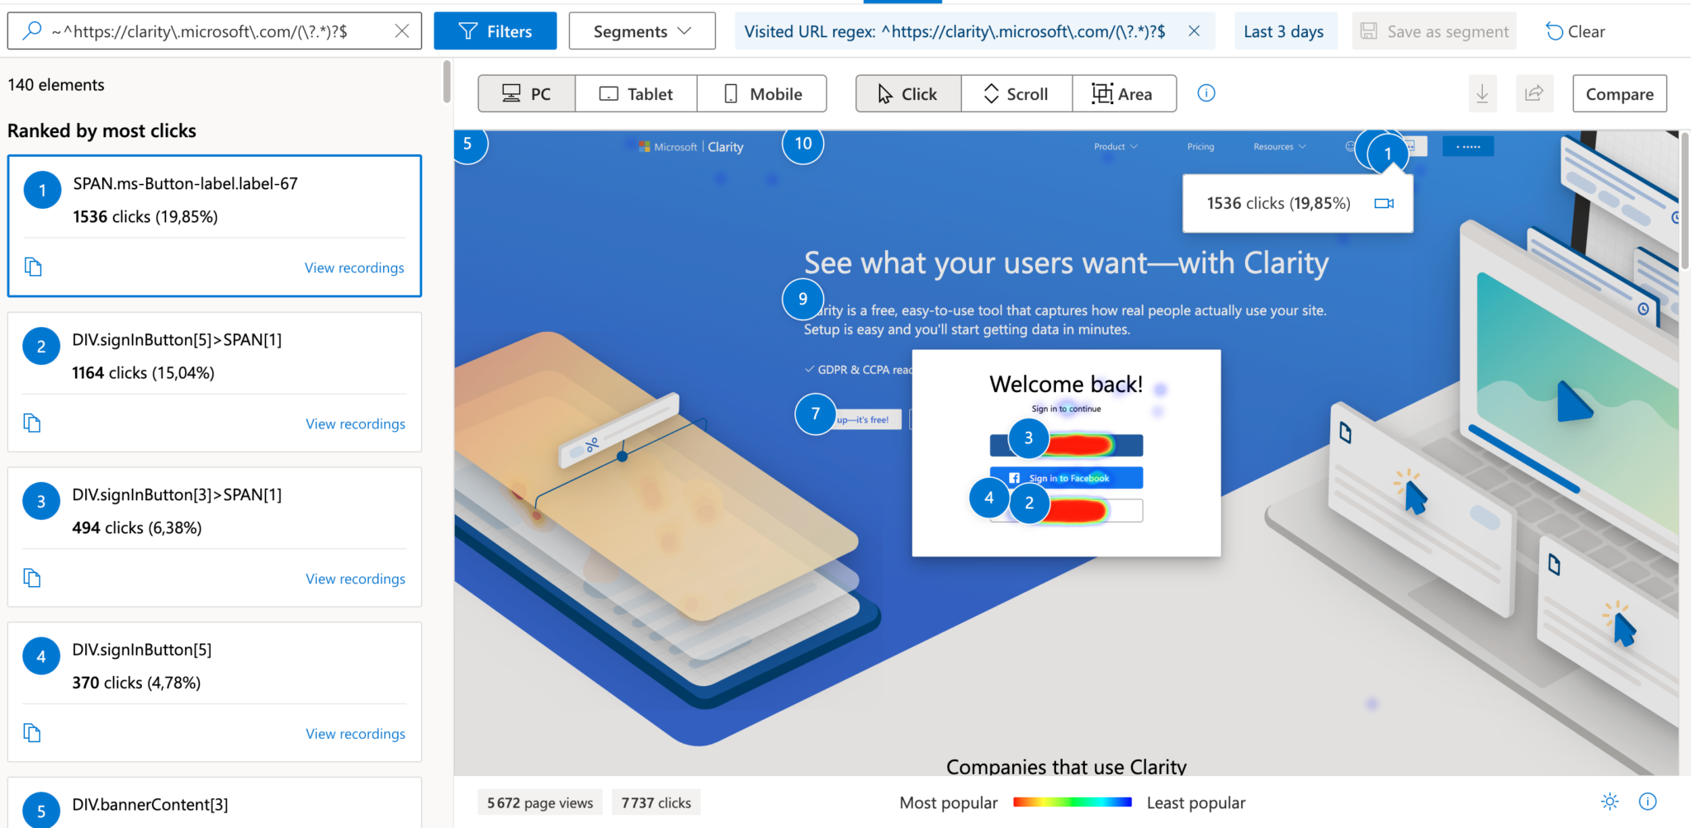Click Pricing in heatmap preview header
This screenshot has width=1691, height=828.
click(1201, 146)
